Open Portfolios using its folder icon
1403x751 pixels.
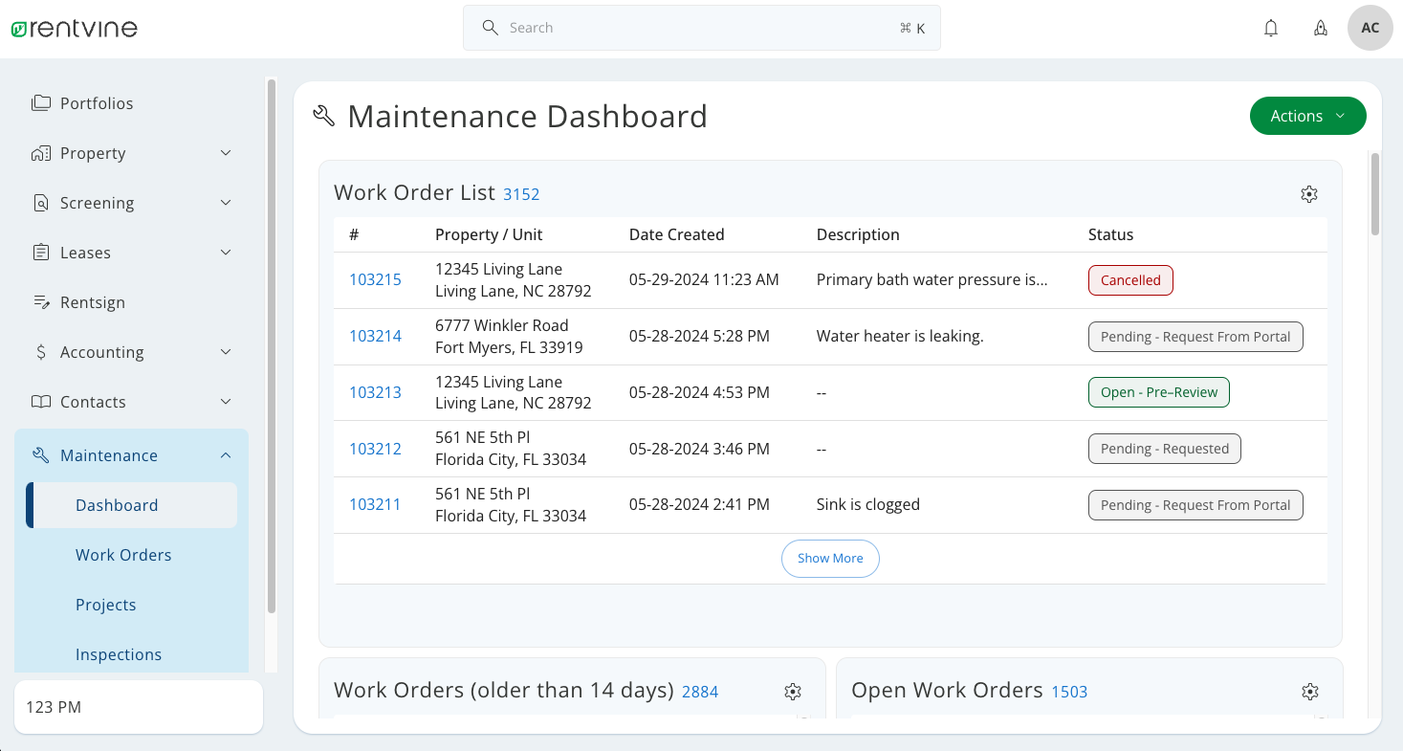click(40, 102)
